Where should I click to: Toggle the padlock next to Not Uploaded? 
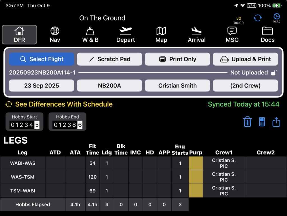pos(274,73)
